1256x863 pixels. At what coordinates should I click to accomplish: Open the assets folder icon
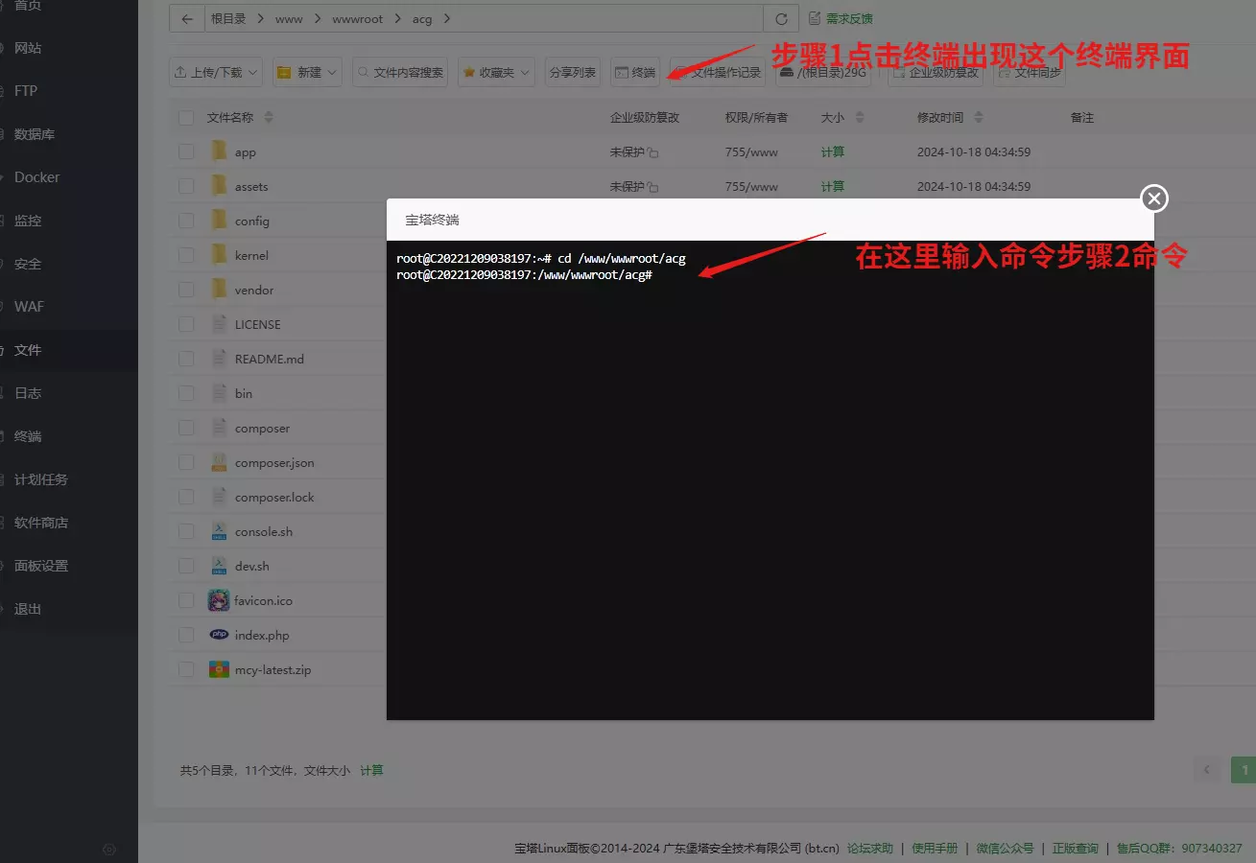click(x=219, y=186)
